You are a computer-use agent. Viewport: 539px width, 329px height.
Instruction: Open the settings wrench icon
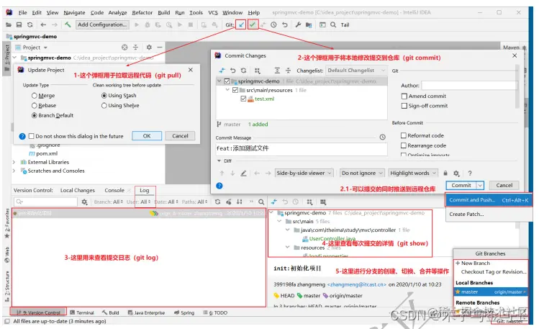coord(298,24)
